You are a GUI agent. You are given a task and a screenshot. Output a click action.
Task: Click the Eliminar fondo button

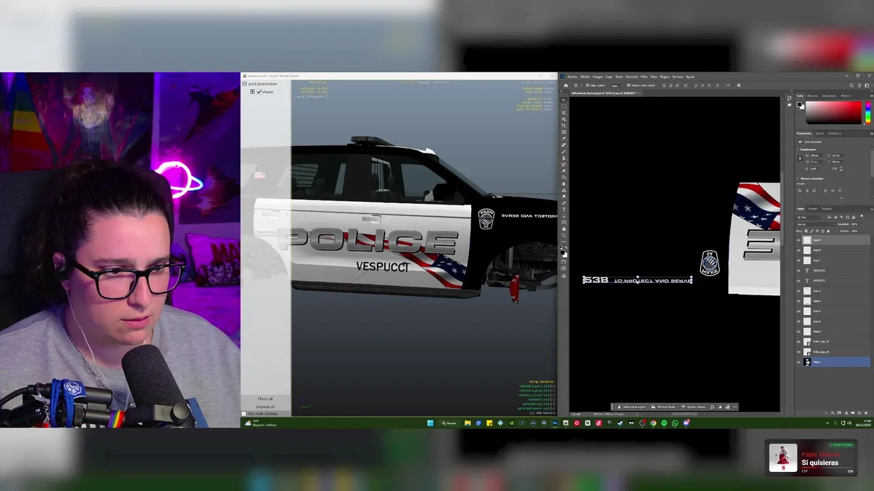[664, 407]
